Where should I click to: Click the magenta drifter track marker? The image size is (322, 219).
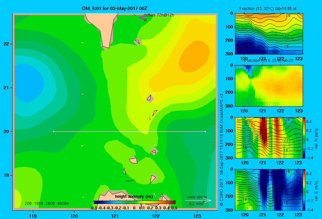pos(142,17)
